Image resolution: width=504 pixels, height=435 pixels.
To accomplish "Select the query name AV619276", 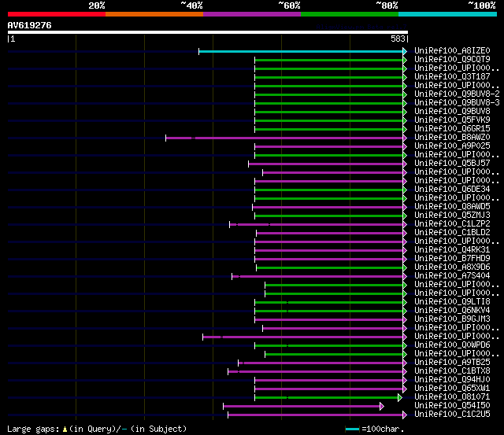I will pyautogui.click(x=30, y=25).
